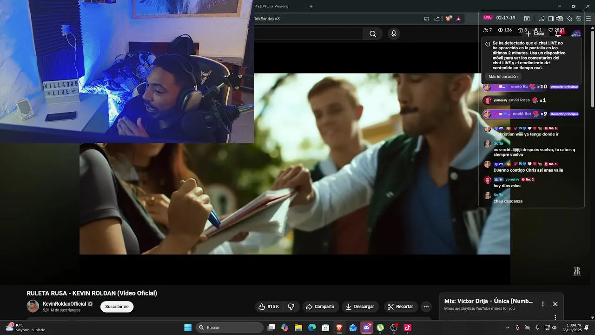Open the browser hamburger menu

click(x=588, y=19)
